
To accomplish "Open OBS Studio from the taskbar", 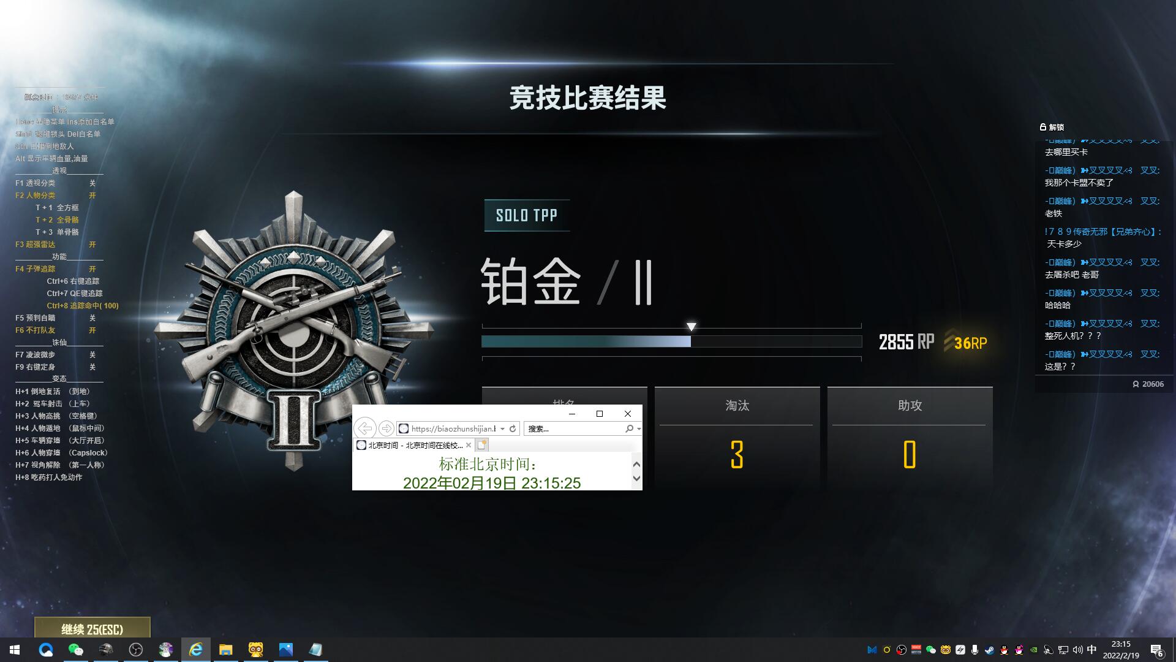I will click(x=136, y=650).
